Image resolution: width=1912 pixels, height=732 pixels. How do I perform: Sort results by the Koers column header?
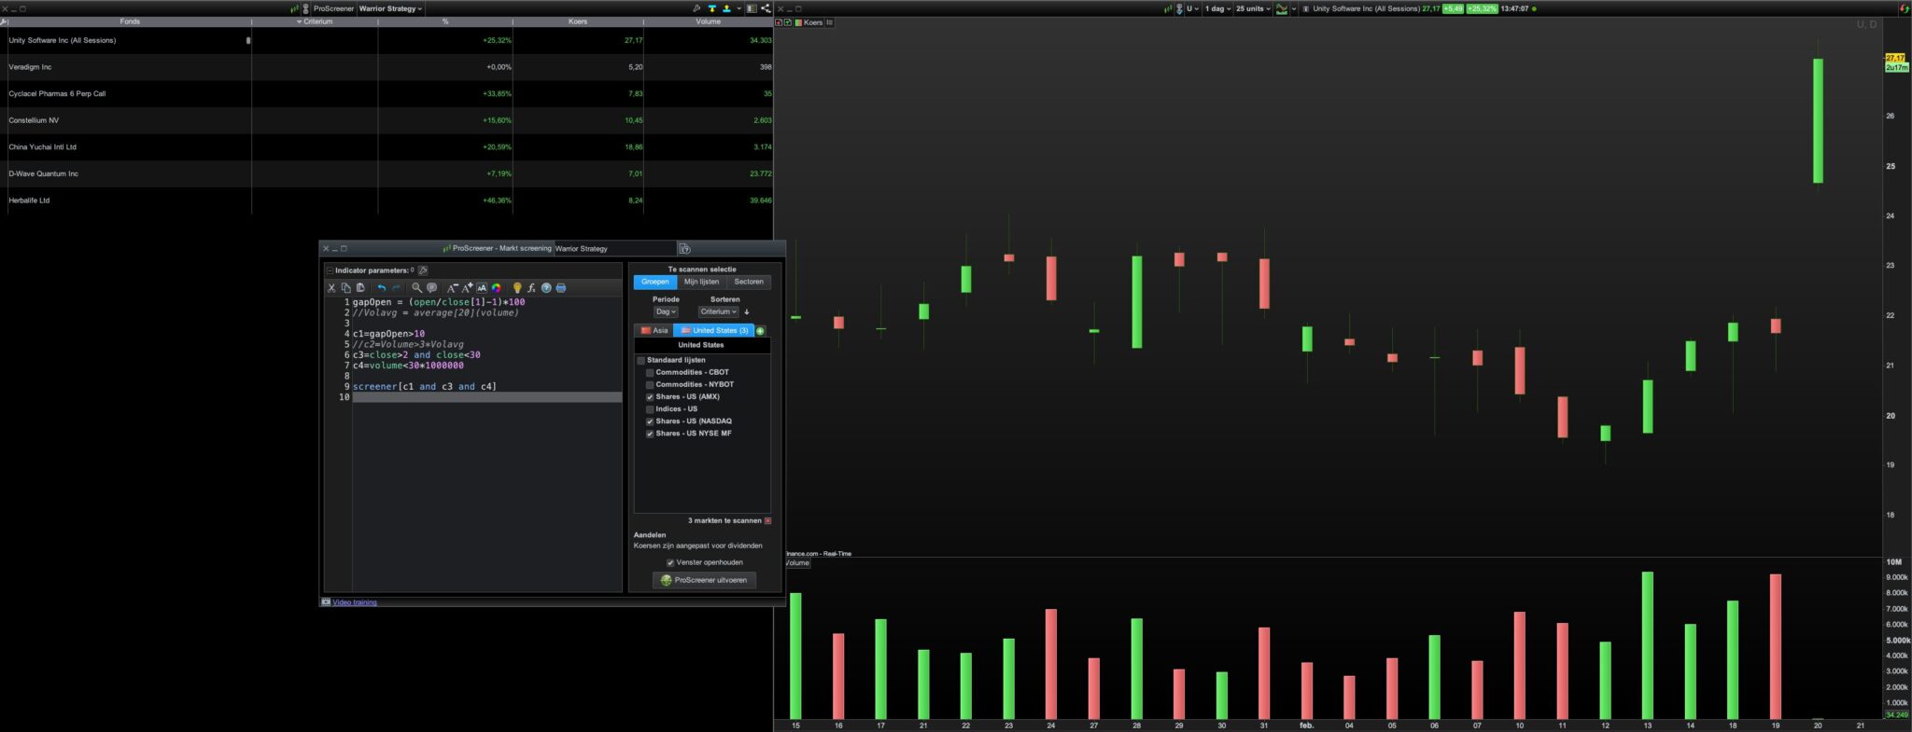pos(578,21)
